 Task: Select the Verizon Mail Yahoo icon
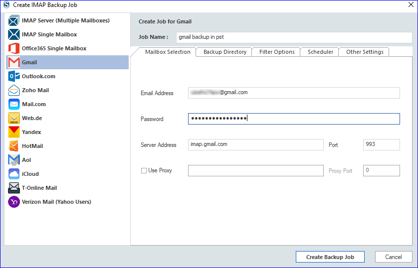tap(13, 202)
